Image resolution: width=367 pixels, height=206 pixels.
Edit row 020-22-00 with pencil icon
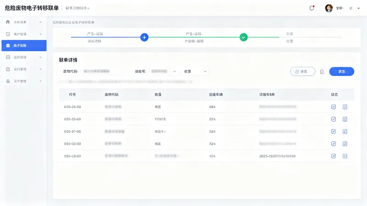tap(334, 156)
